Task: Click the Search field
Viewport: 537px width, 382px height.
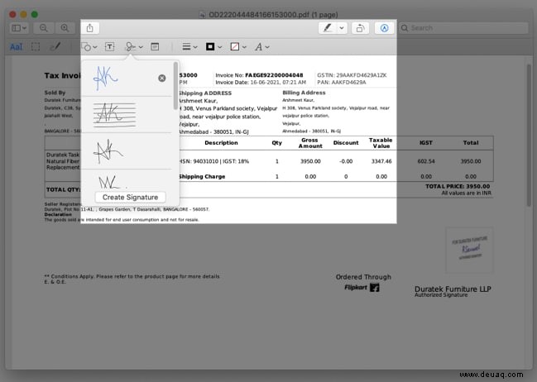Action: pos(463,28)
